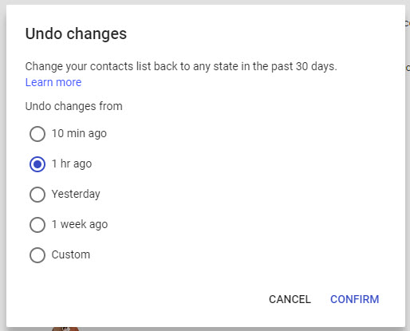Cancel the undo changes dialog

click(x=290, y=299)
